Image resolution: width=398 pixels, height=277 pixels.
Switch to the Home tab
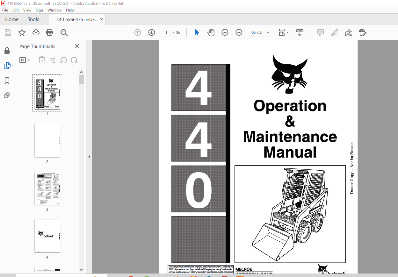(x=12, y=19)
